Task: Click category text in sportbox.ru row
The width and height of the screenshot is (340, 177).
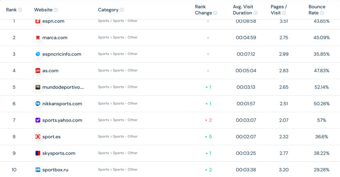Action: click(x=118, y=169)
